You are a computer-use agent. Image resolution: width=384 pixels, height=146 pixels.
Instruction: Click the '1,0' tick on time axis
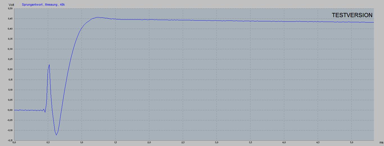(x=82, y=143)
